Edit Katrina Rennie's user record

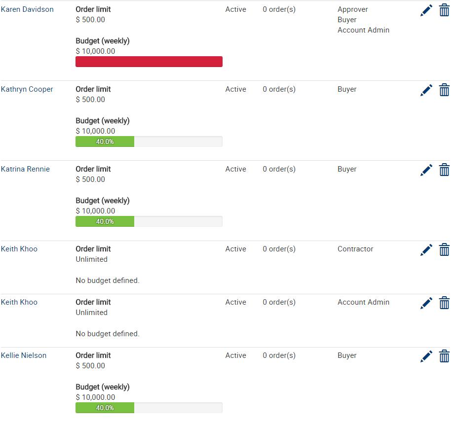click(426, 170)
